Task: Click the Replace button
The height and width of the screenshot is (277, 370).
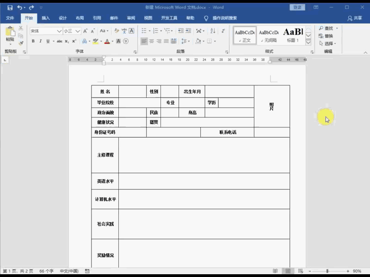Action: (x=326, y=36)
